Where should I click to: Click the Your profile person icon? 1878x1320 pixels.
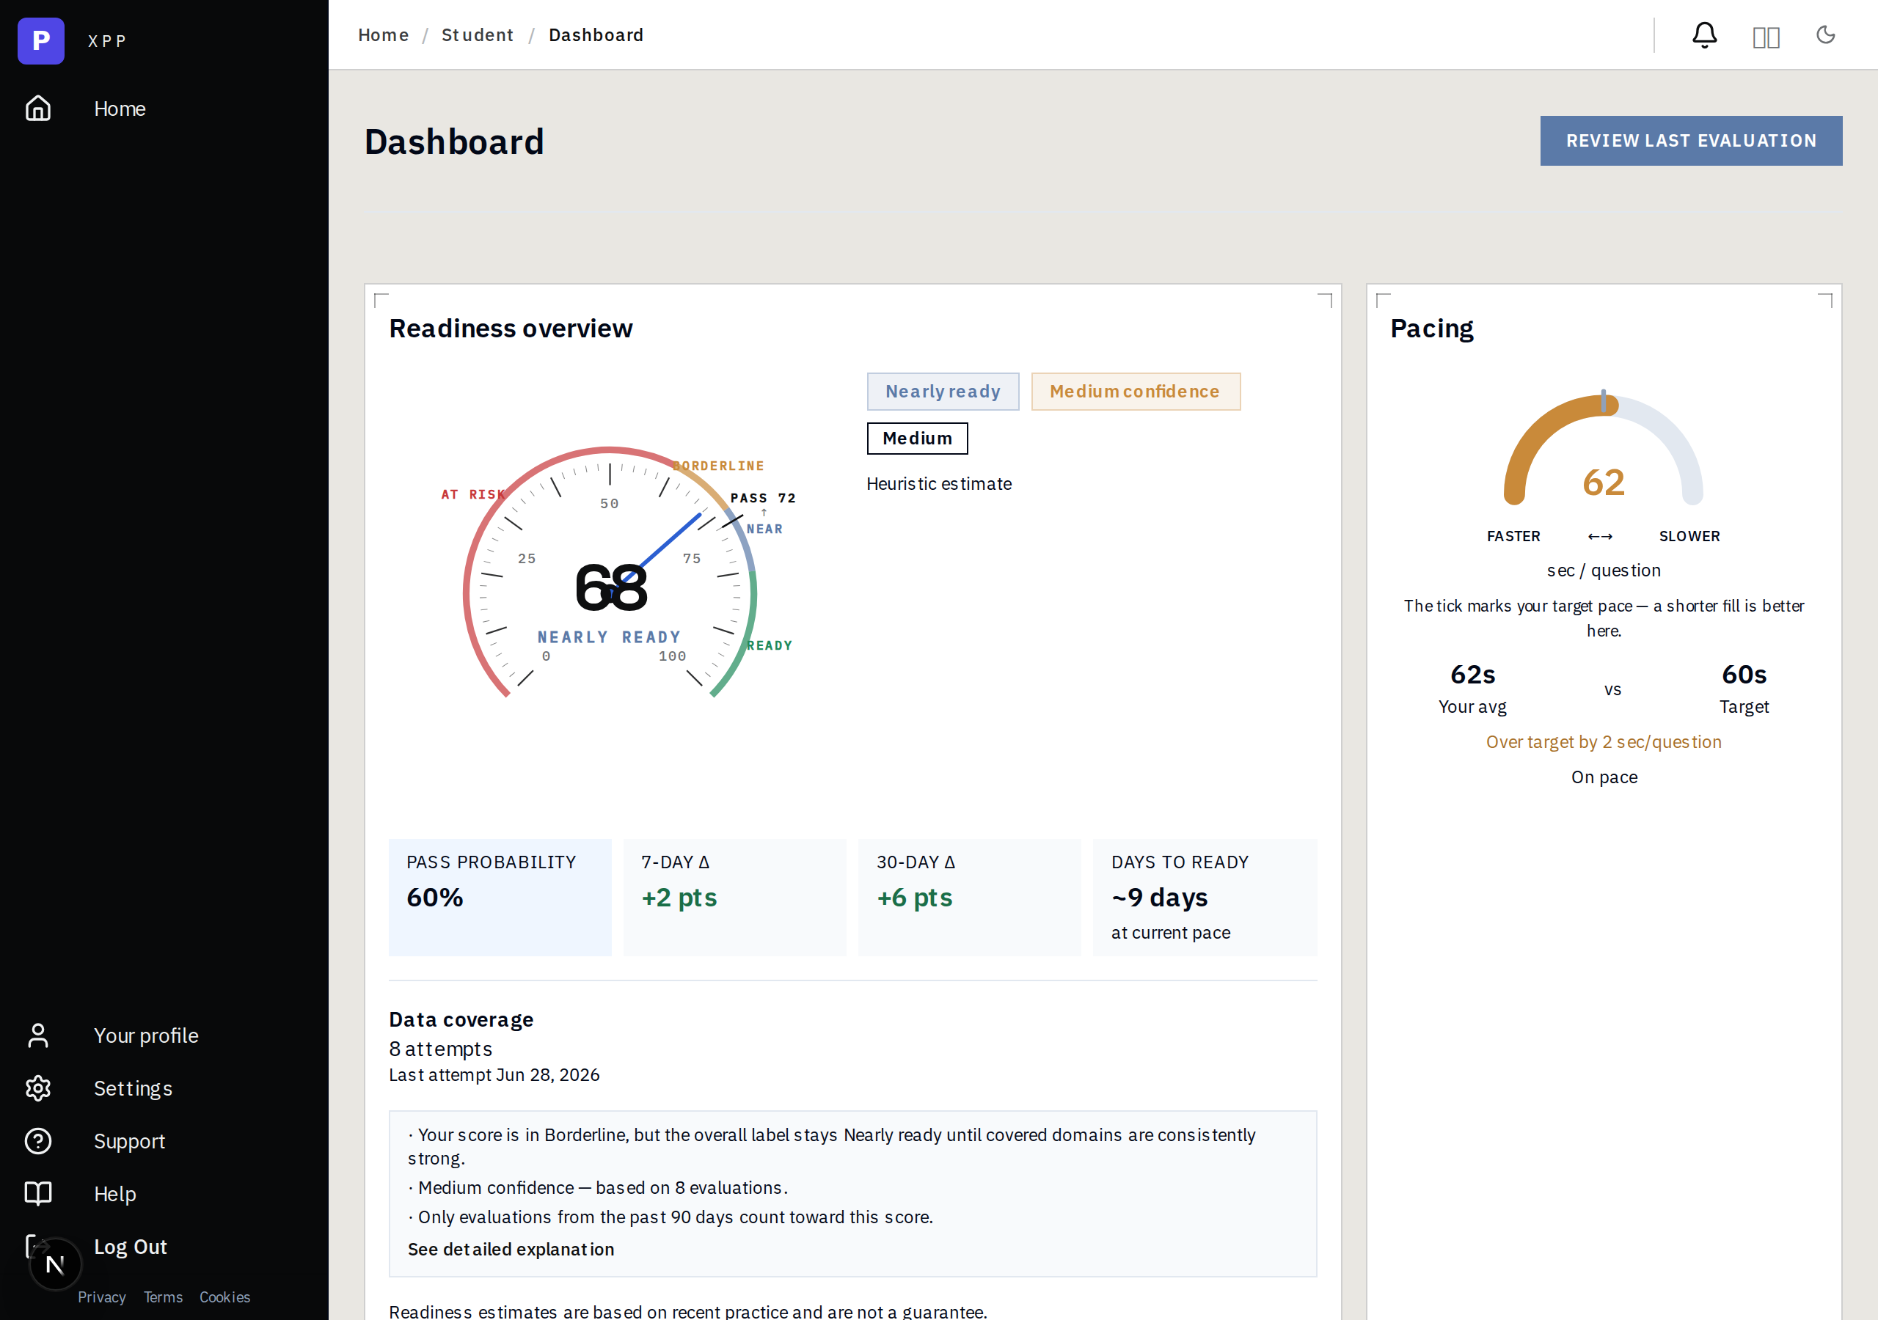click(37, 1035)
